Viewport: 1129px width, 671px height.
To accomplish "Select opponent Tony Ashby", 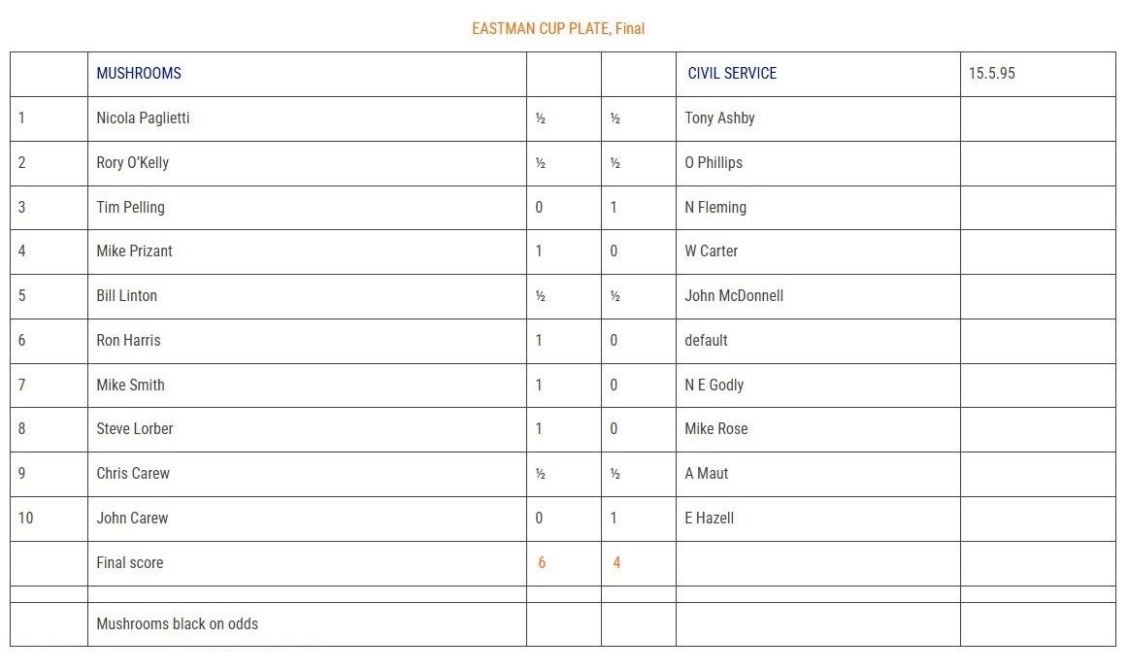I will (x=719, y=118).
